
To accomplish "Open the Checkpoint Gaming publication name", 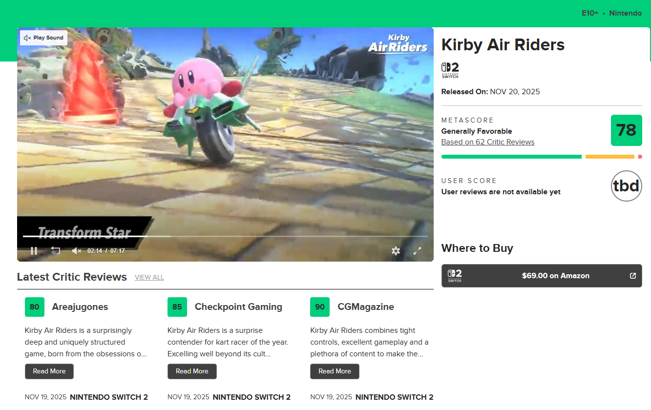I will click(x=238, y=307).
